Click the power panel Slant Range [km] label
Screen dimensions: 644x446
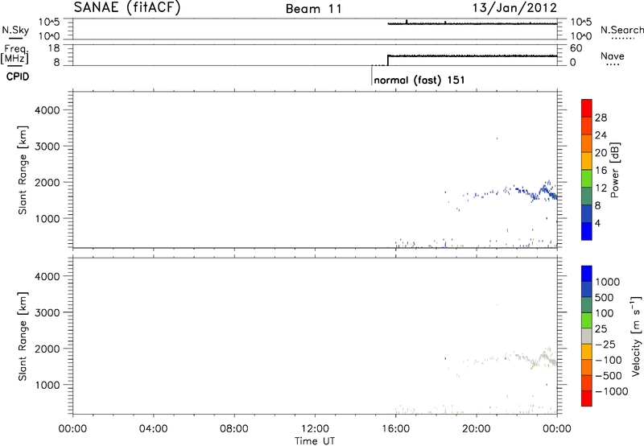(x=23, y=170)
